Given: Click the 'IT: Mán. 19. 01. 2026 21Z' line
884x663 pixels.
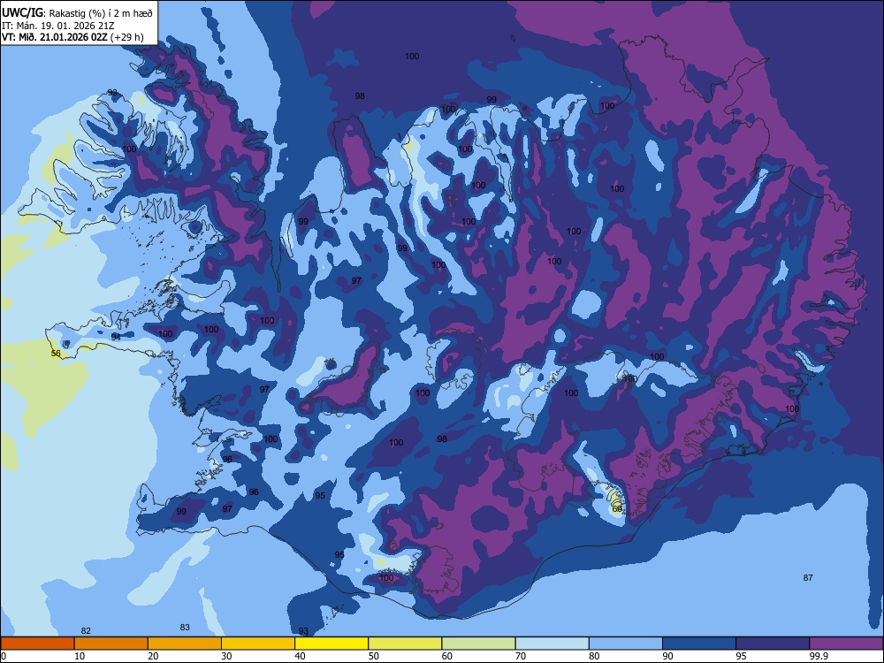Looking at the screenshot, I should 58,26.
